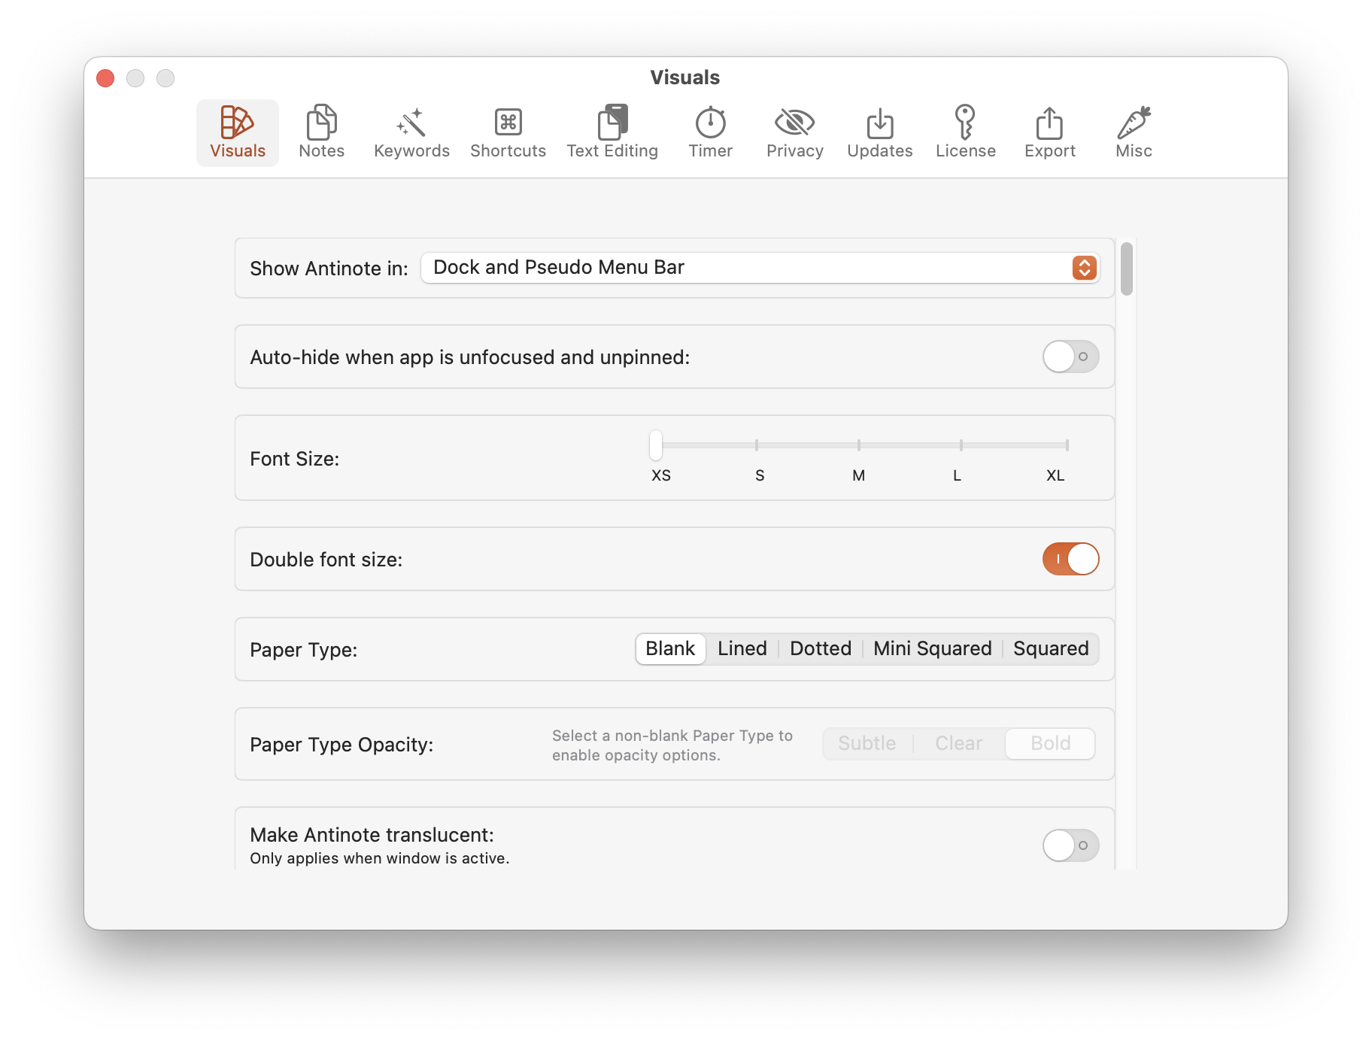Screen dimensions: 1372x1041
Task: Select Mini Squared paper type
Action: (932, 648)
